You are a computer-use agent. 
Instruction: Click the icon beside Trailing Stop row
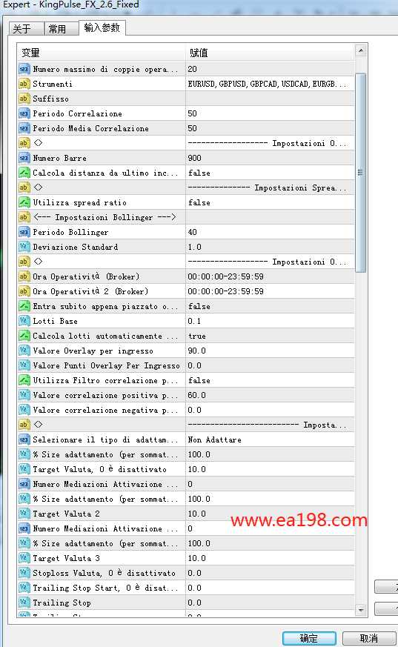[24, 603]
